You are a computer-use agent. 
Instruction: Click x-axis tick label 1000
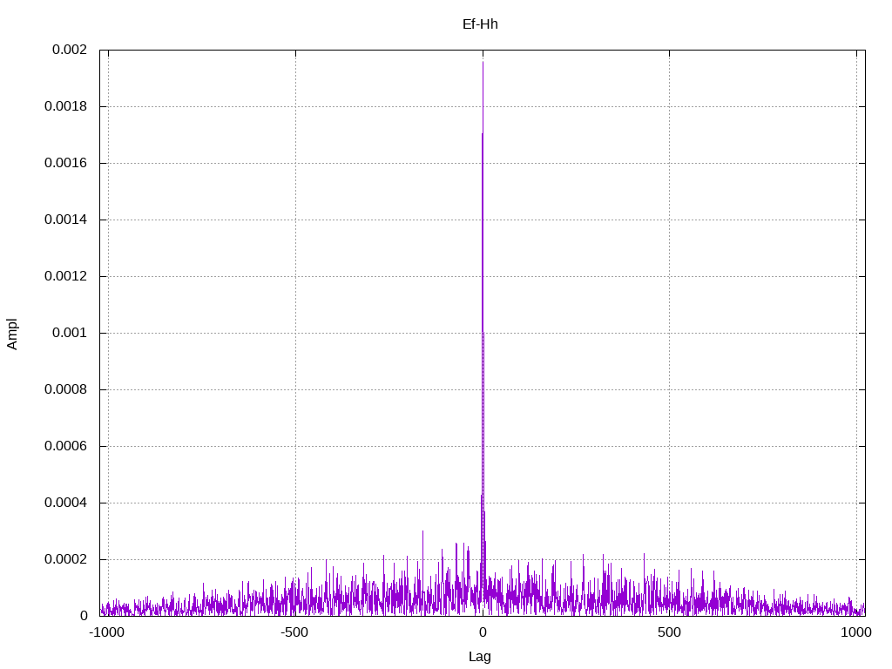tap(856, 632)
